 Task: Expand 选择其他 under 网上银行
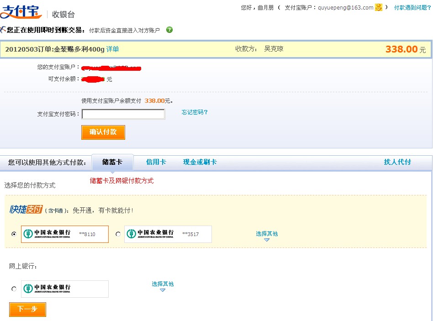click(x=163, y=286)
